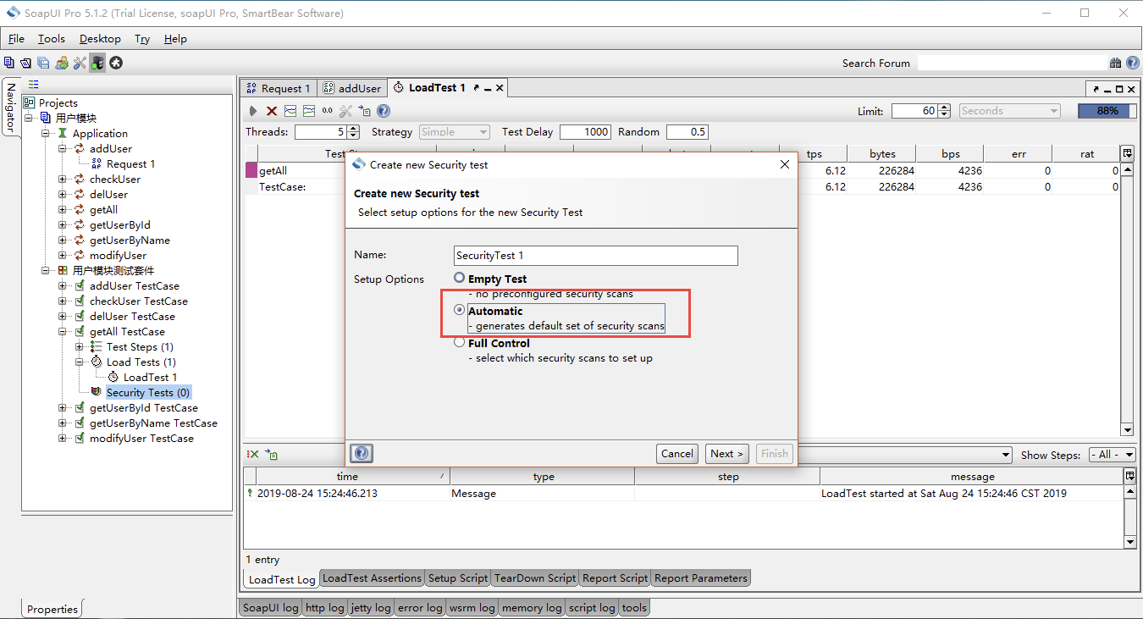This screenshot has width=1143, height=619.
Task: Open the Desktop menu
Action: (100, 39)
